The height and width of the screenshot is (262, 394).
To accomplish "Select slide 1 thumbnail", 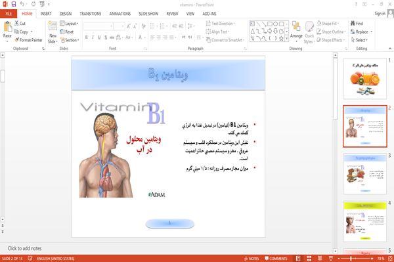I will (x=365, y=78).
